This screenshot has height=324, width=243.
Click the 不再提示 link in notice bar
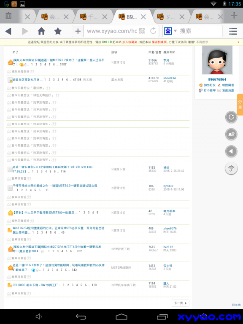pyautogui.click(x=202, y=42)
